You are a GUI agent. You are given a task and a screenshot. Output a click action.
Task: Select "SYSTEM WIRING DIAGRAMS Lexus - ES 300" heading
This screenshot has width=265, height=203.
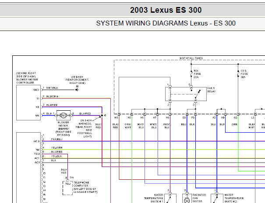coord(166,23)
